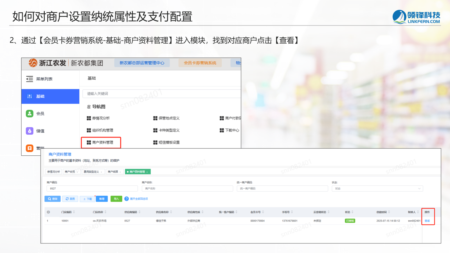The image size is (450, 253).
Task: Open 商户资料管理 grid icon in navigation map
Action: (89, 143)
